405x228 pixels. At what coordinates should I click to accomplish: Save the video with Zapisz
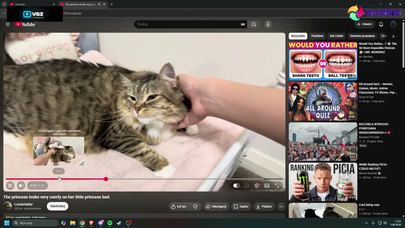[x=241, y=206]
